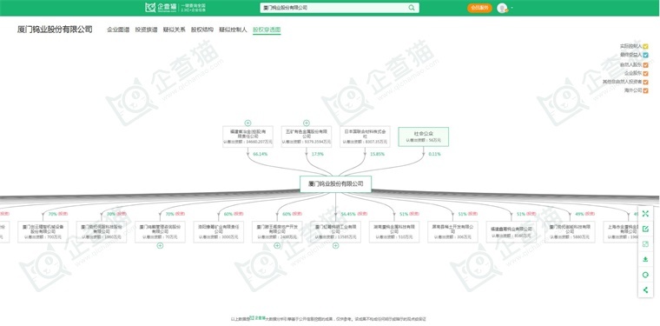Toggle the 自然人股东 checkbox
Viewport: 660px width, 326px height.
pyautogui.click(x=645, y=64)
